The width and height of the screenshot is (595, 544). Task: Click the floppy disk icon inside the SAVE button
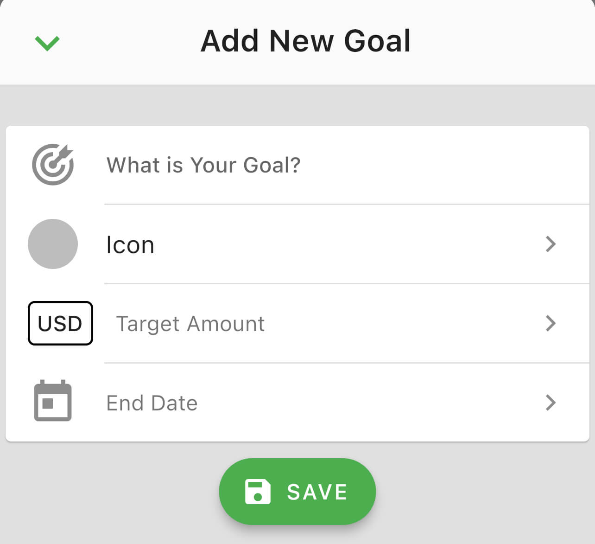click(x=258, y=492)
